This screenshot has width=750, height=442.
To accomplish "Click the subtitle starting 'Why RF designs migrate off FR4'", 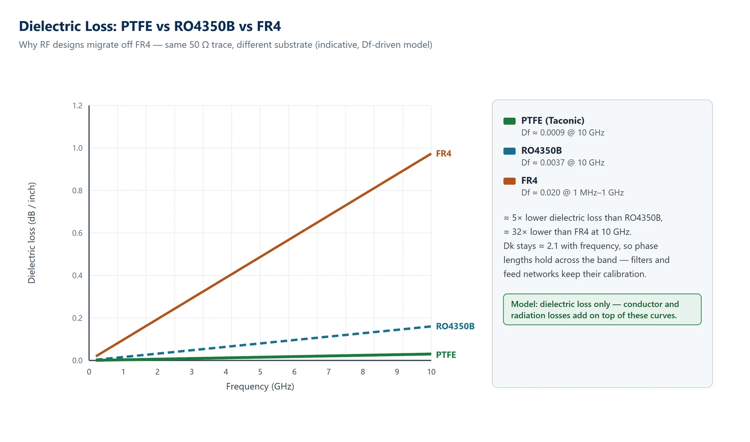I will (x=225, y=45).
